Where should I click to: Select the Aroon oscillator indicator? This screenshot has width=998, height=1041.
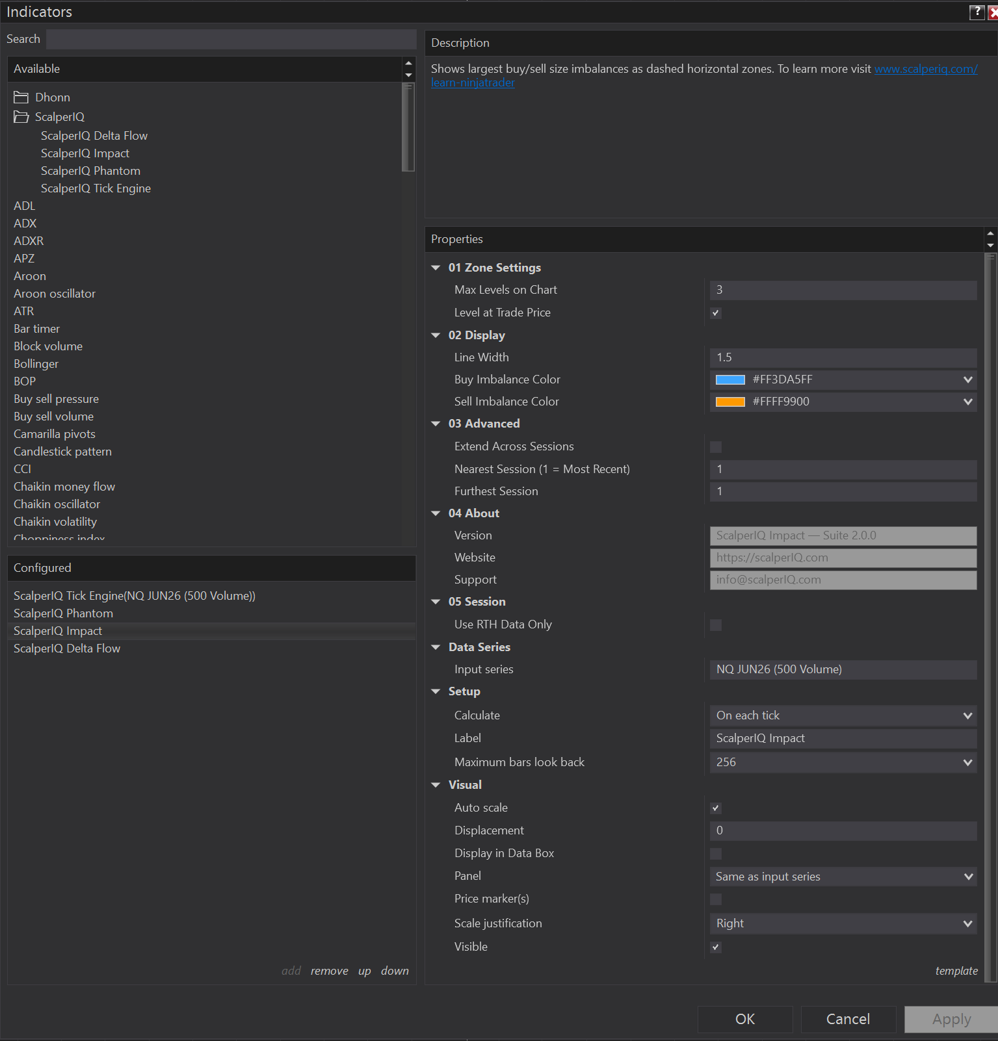point(55,294)
